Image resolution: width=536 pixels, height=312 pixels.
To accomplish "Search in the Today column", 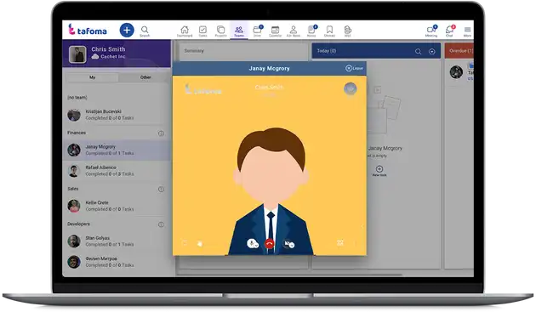I will [418, 51].
